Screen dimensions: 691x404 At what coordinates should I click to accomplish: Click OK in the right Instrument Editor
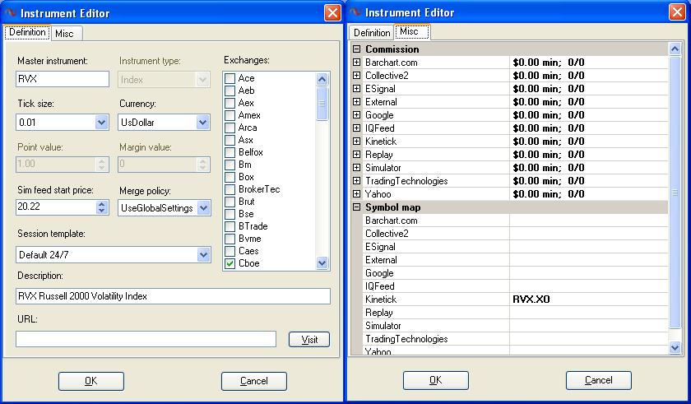(435, 380)
